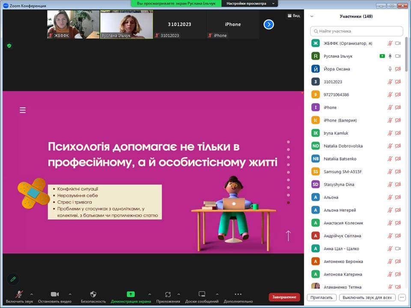Click camera icon for Анна Цал - Цалко

398,249
